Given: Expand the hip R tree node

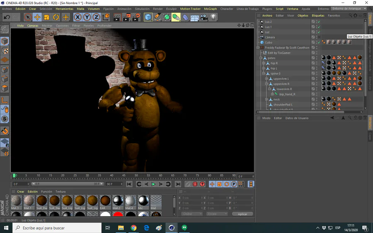Looking at the screenshot, I should point(264,63).
